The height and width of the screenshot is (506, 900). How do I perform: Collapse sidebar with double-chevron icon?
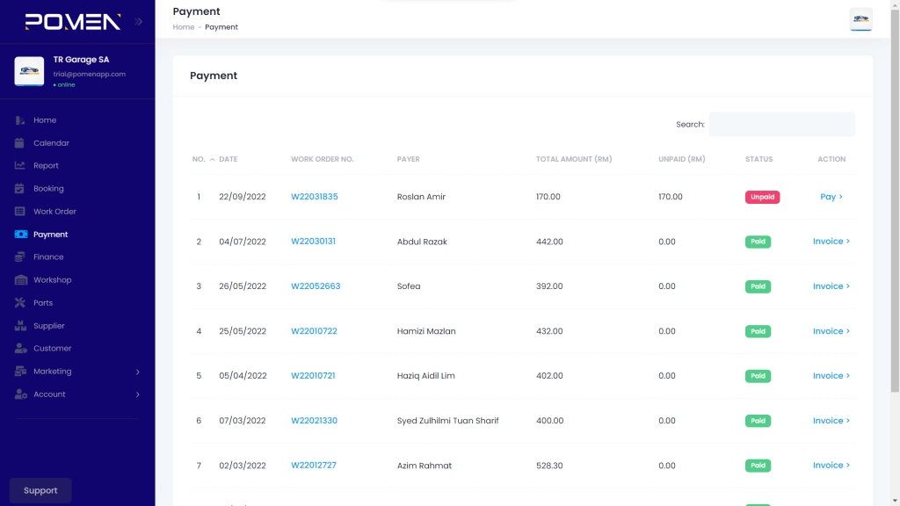coord(138,22)
